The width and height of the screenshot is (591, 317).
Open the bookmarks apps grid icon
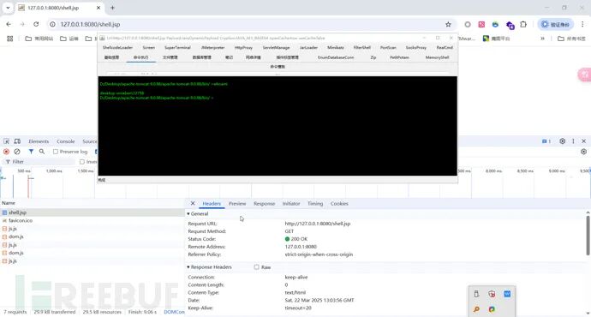coord(10,39)
